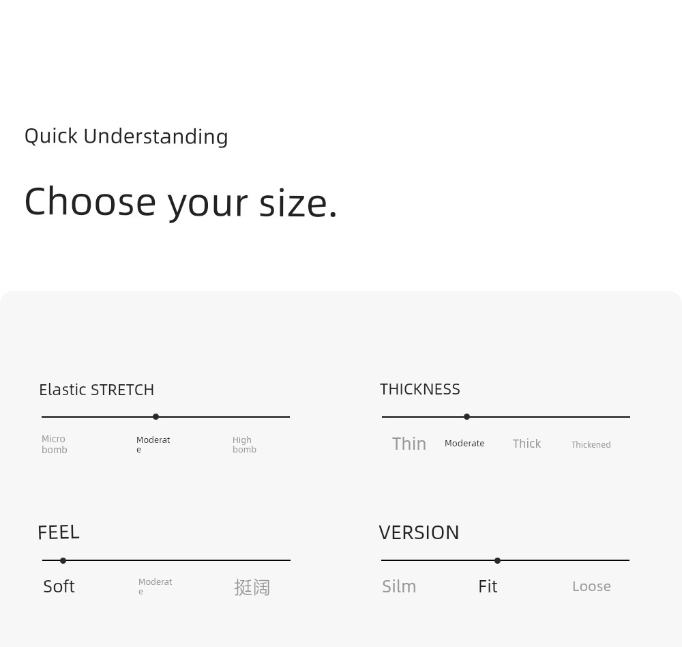Select Soft feel option
The image size is (682, 647).
pyautogui.click(x=59, y=586)
